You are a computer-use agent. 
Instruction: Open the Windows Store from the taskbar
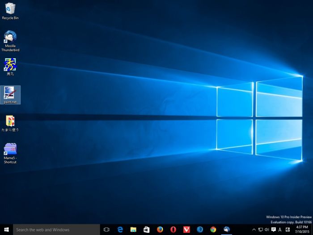click(147, 230)
